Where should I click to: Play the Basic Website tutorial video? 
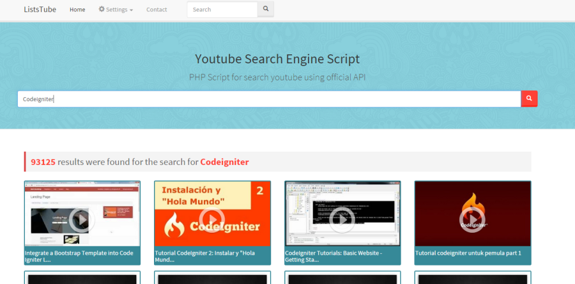pyautogui.click(x=342, y=214)
